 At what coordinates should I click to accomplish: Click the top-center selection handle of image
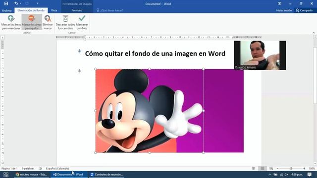click(150, 69)
